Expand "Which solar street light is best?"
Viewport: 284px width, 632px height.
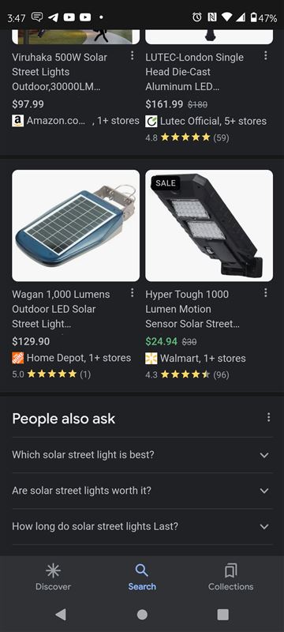point(143,455)
